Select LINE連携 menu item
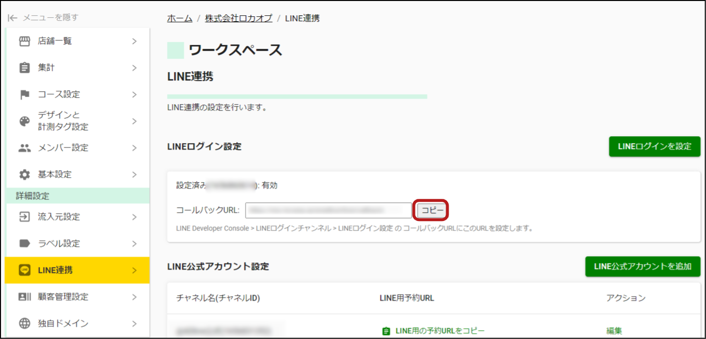The image size is (706, 339). tap(77, 270)
